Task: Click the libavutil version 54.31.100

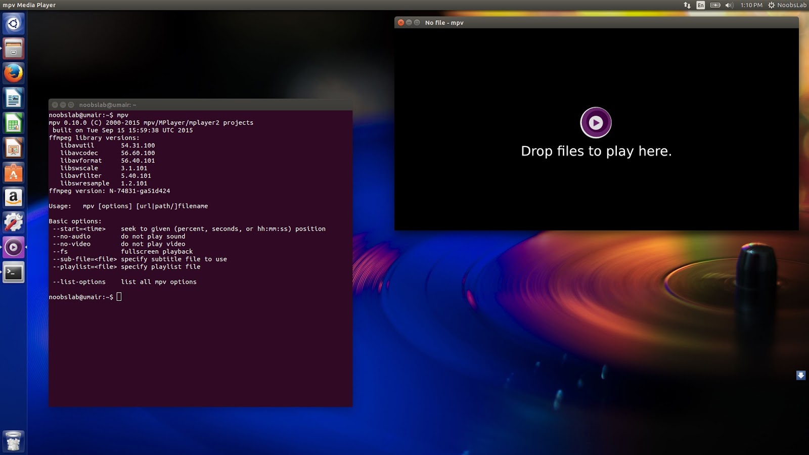Action: [138, 146]
